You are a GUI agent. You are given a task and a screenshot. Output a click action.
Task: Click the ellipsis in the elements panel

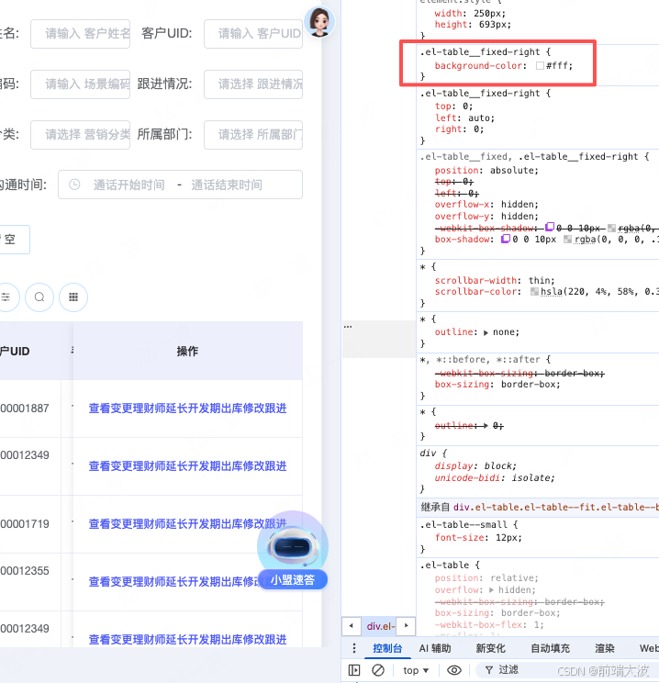(348, 326)
